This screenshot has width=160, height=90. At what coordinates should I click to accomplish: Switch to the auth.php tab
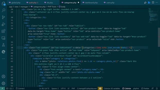[x=33, y=3]
